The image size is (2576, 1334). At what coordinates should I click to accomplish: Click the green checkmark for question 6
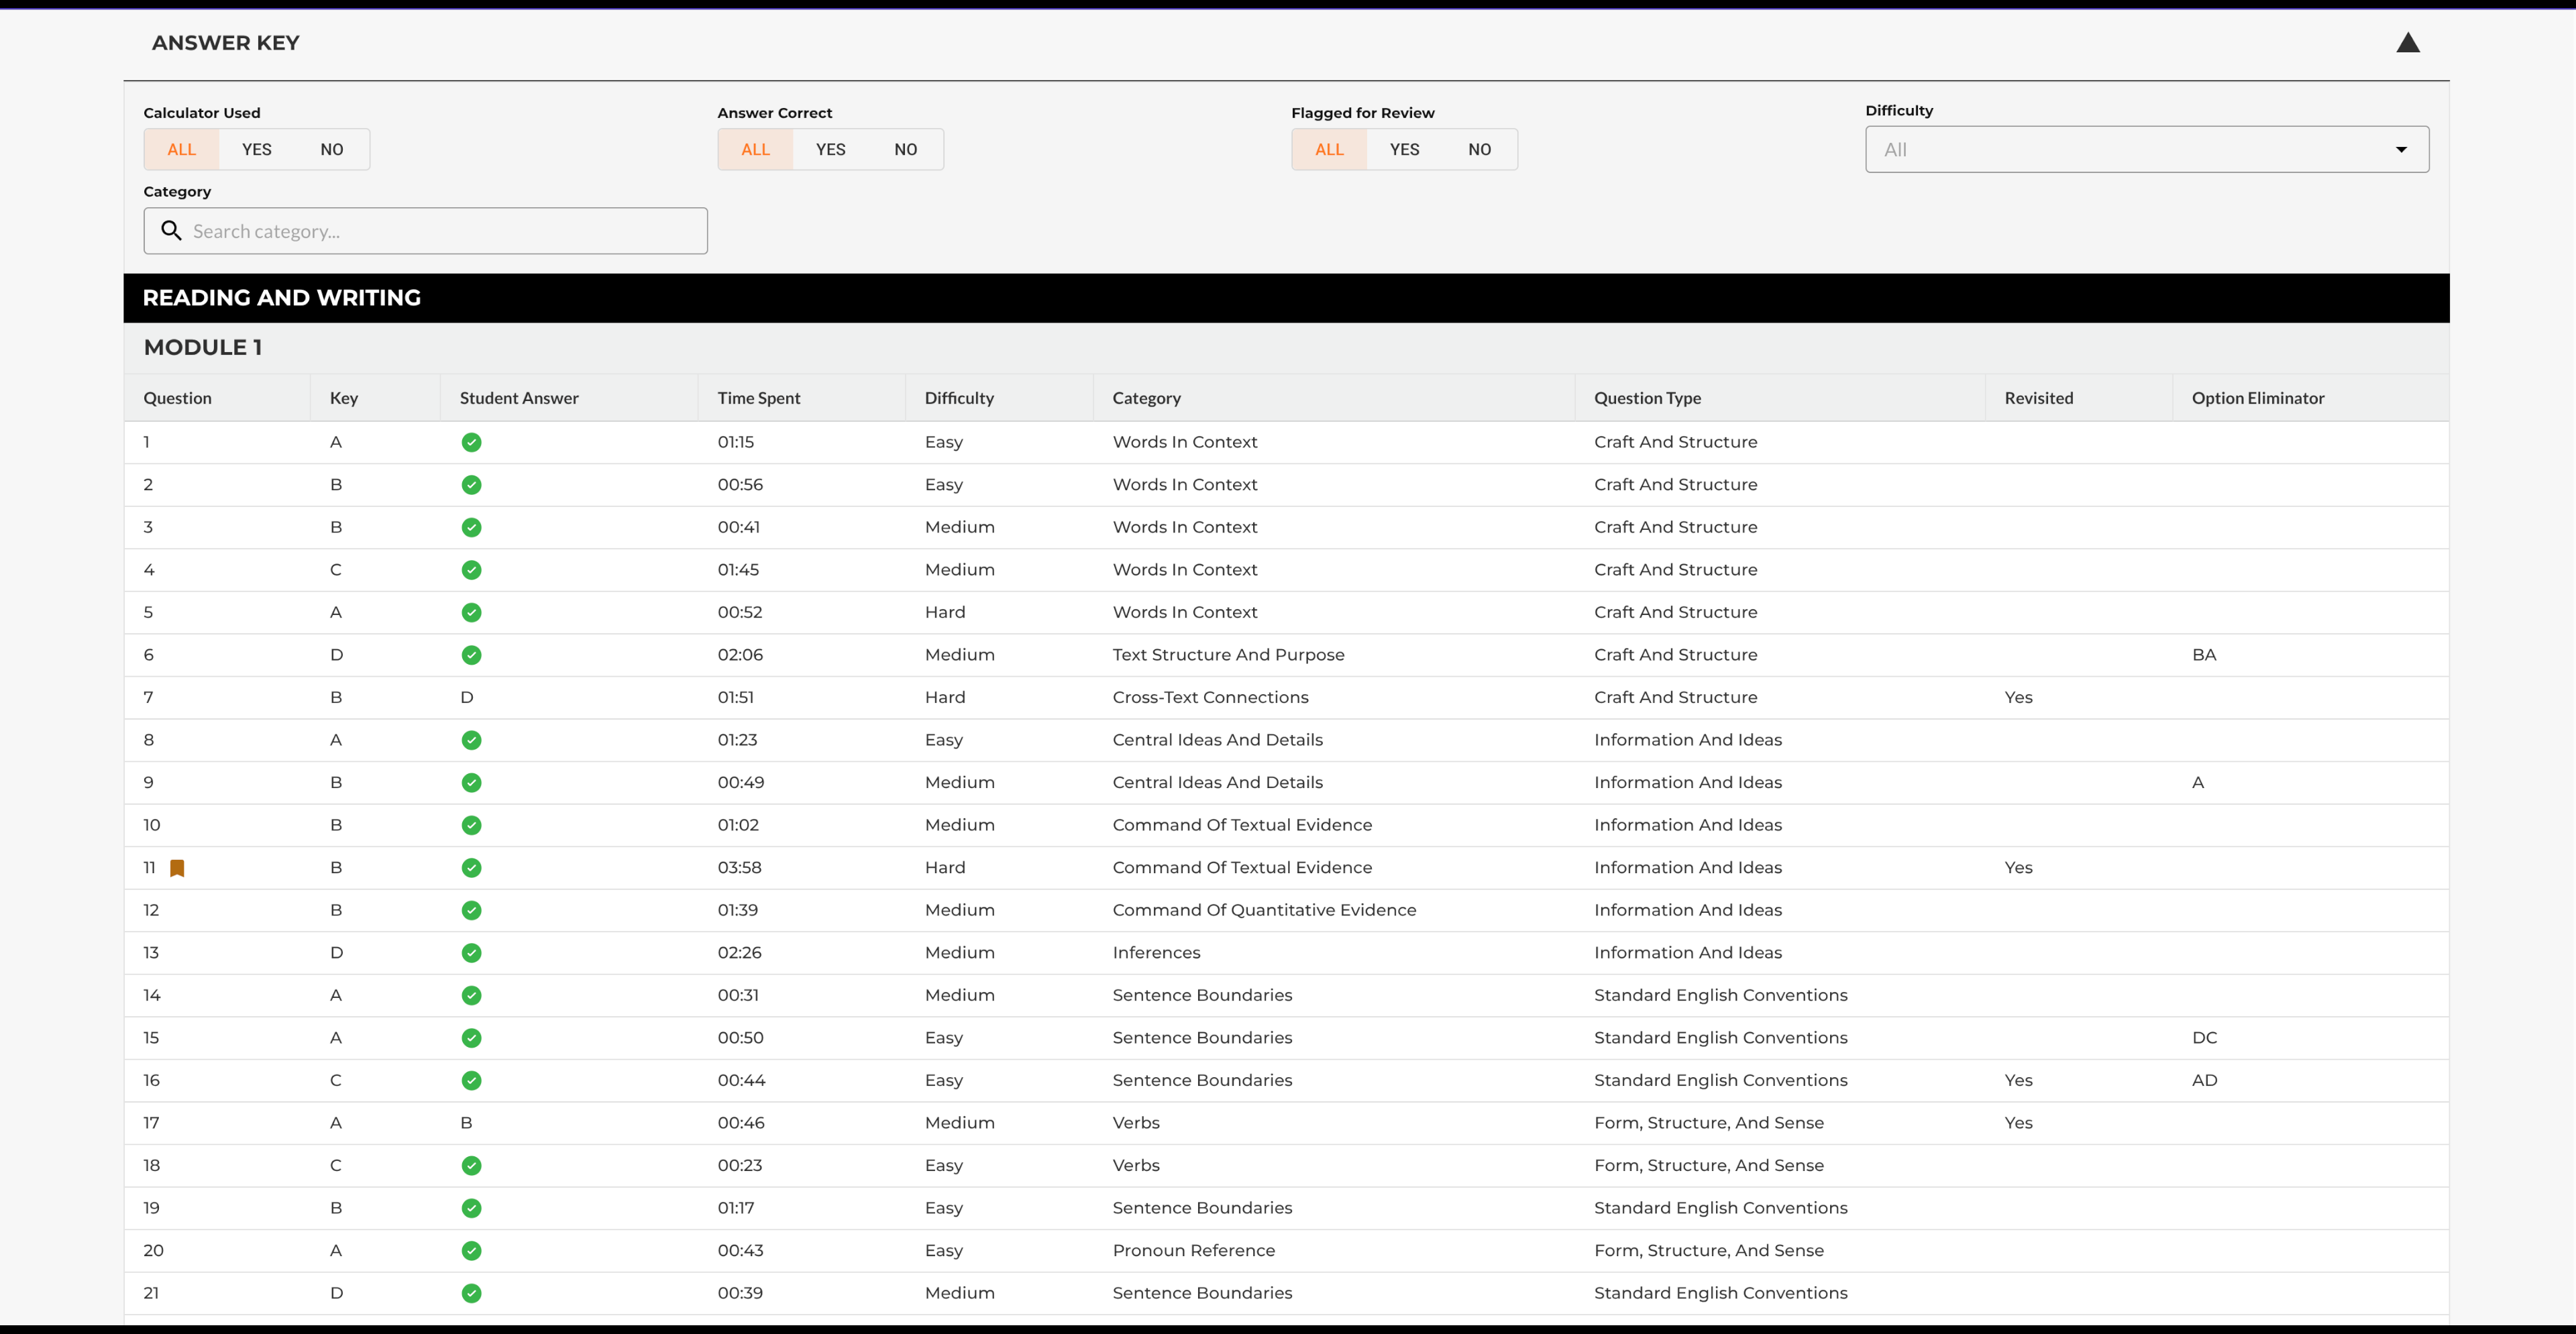pos(471,655)
